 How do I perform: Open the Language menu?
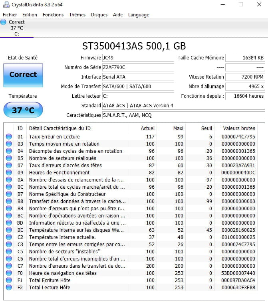tap(139, 15)
